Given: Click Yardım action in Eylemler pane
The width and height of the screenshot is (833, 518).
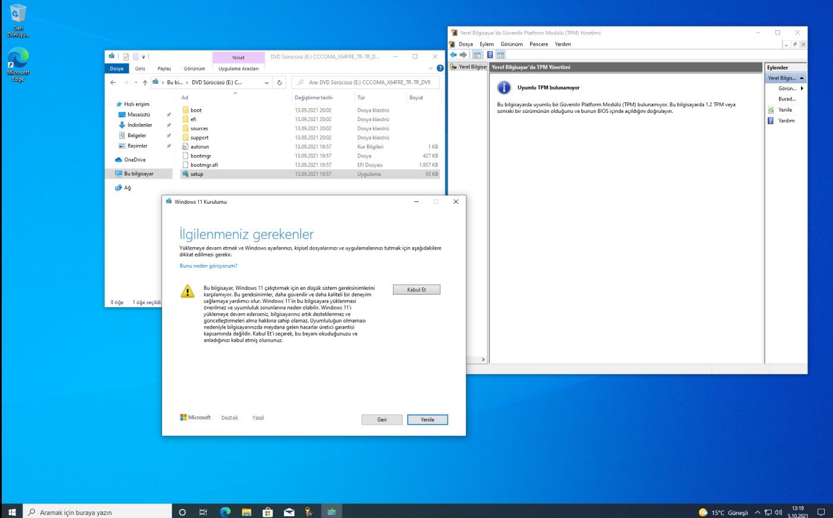Looking at the screenshot, I should point(786,121).
